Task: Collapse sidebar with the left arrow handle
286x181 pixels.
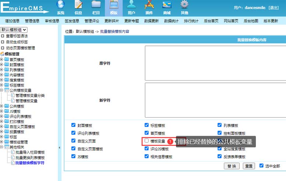Action: pyautogui.click(x=60, y=148)
